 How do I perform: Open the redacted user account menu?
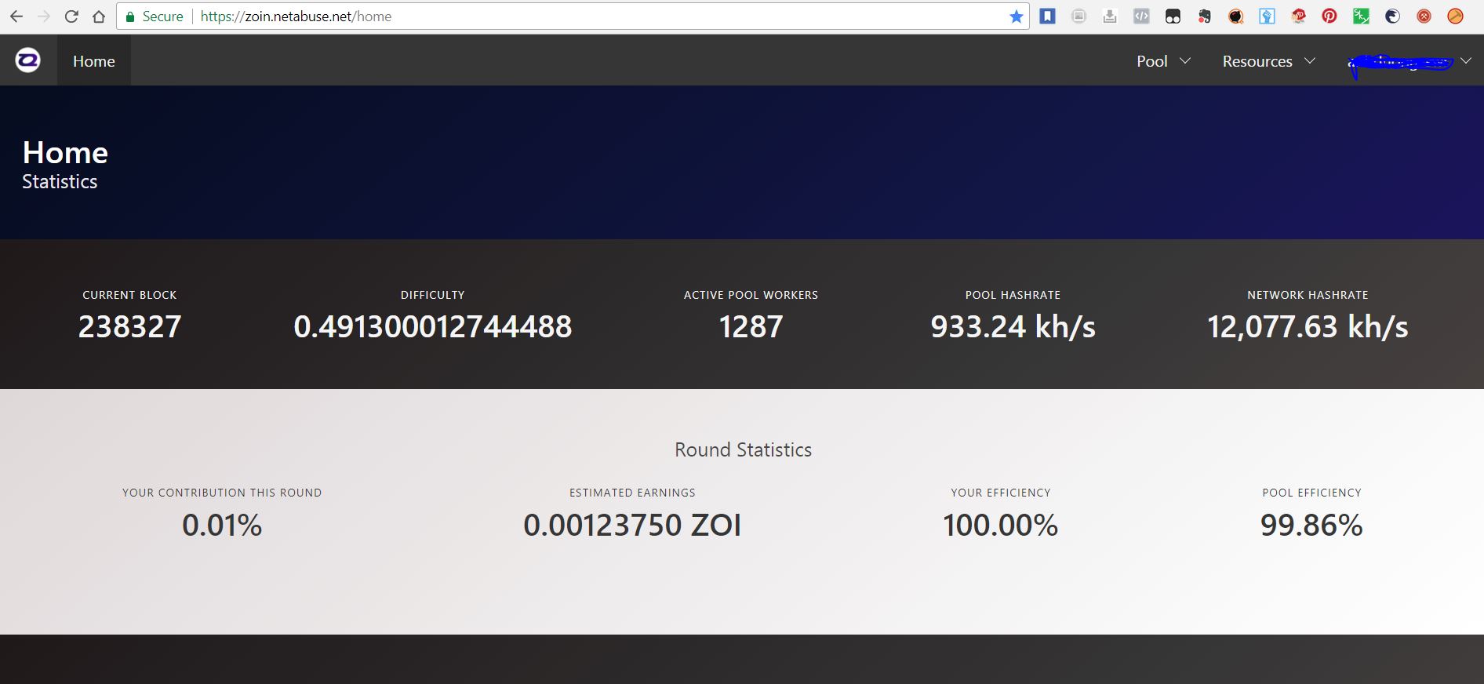point(1401,63)
